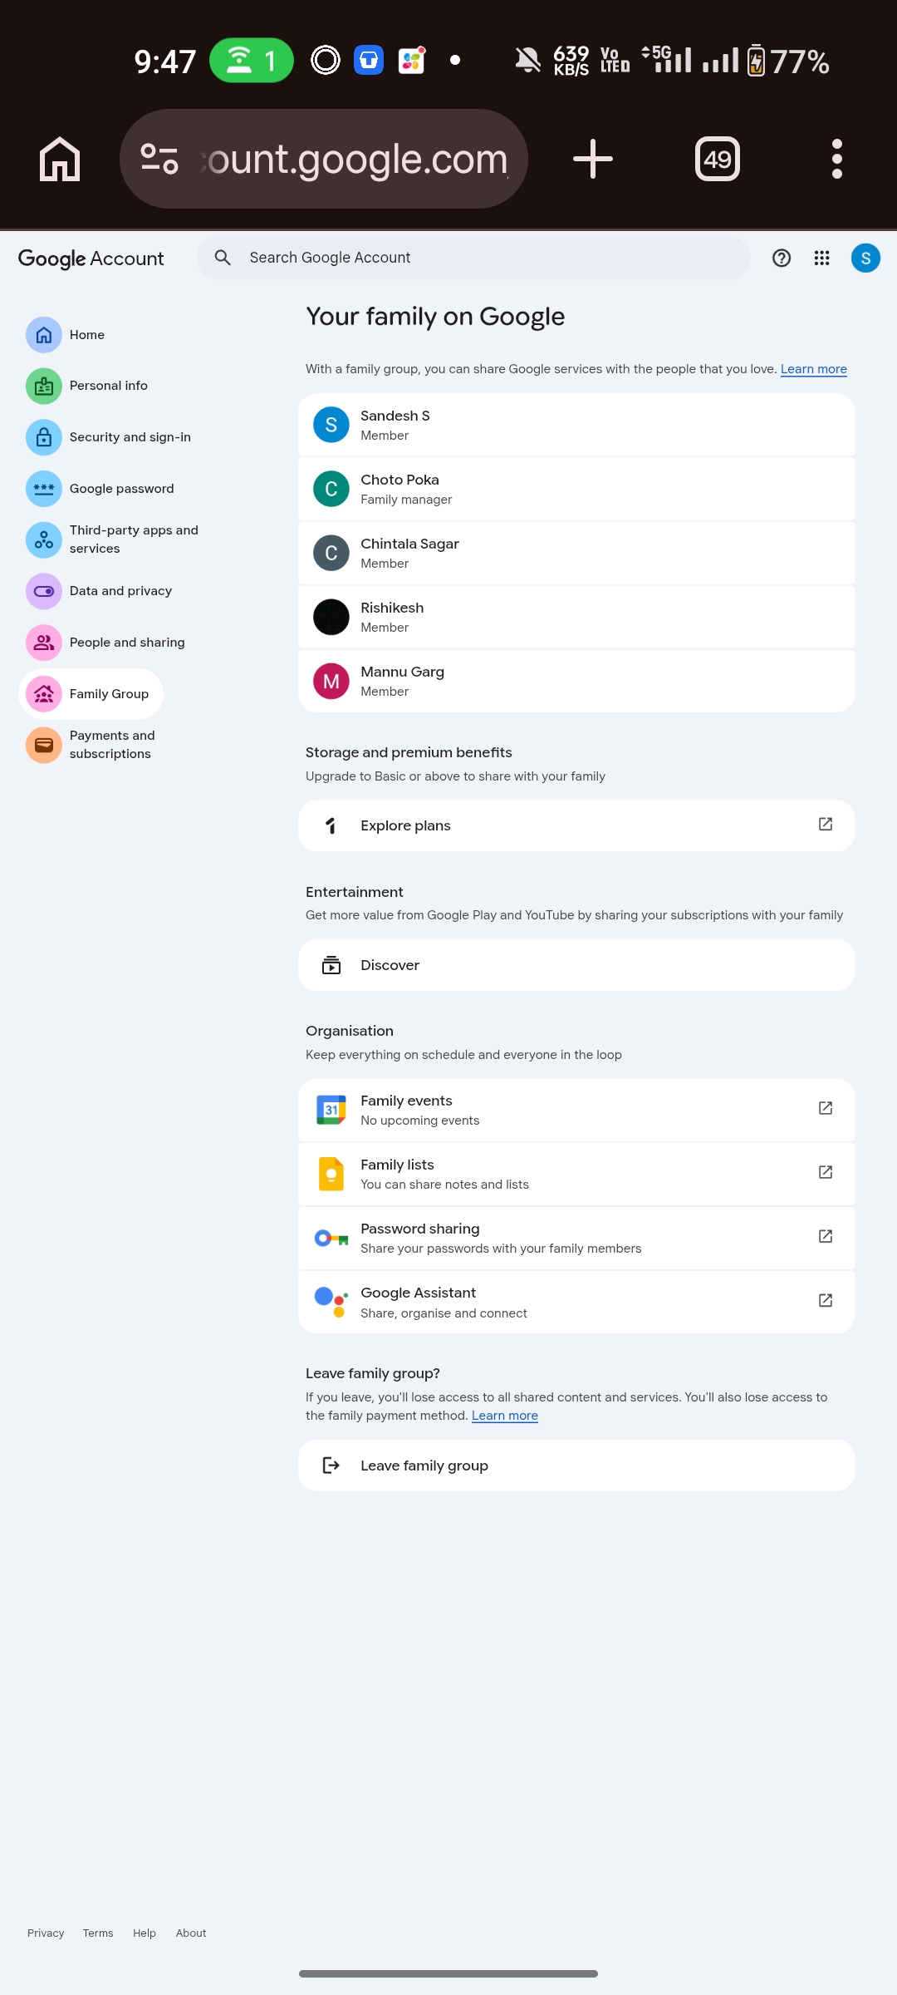Open People and sharing
897x1995 pixels.
tap(126, 643)
